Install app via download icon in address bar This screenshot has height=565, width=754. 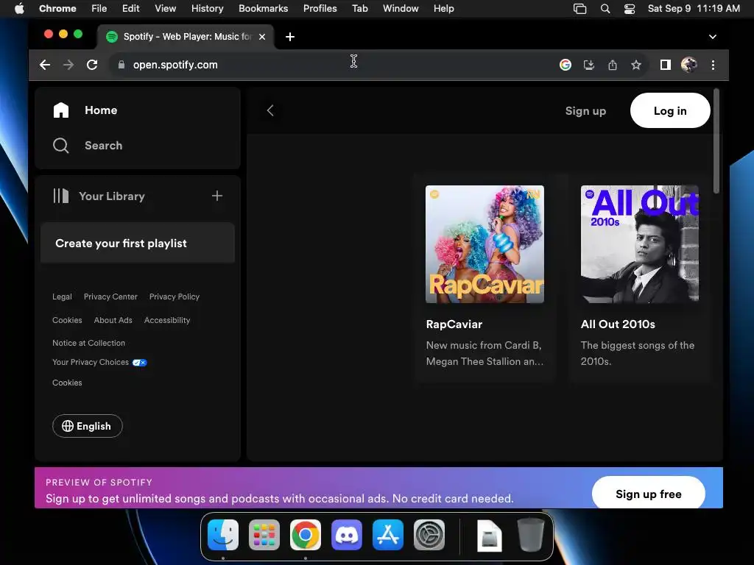pos(589,65)
